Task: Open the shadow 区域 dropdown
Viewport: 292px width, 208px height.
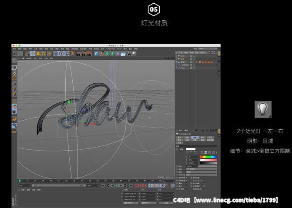Action: click(x=202, y=172)
